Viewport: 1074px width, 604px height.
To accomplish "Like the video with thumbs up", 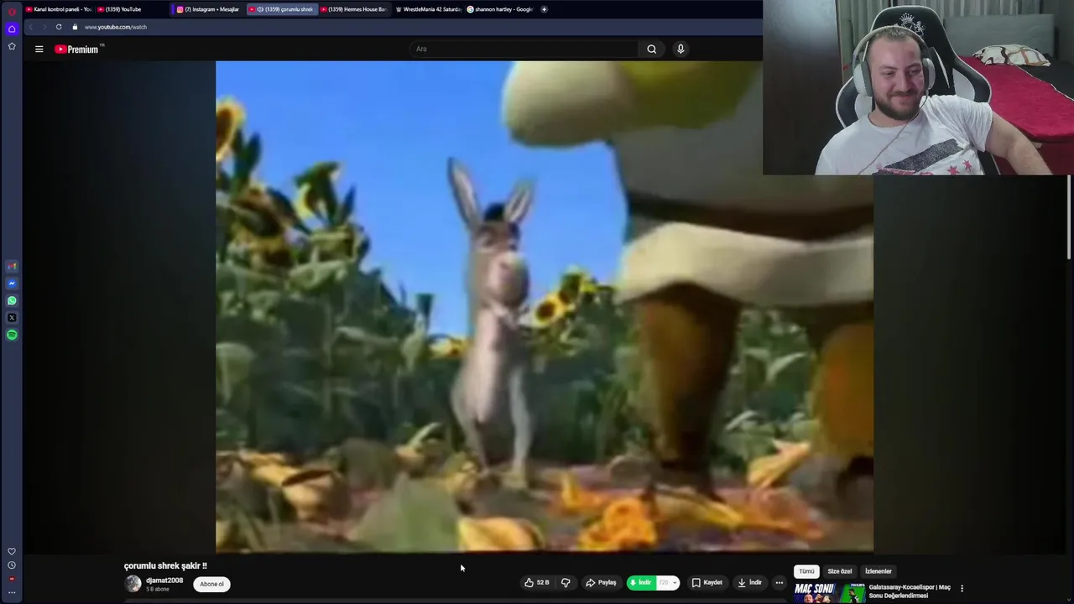I will coord(536,582).
